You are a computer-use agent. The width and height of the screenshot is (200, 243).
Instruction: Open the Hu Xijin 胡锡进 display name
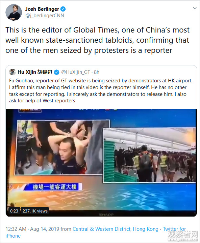coord(35,72)
